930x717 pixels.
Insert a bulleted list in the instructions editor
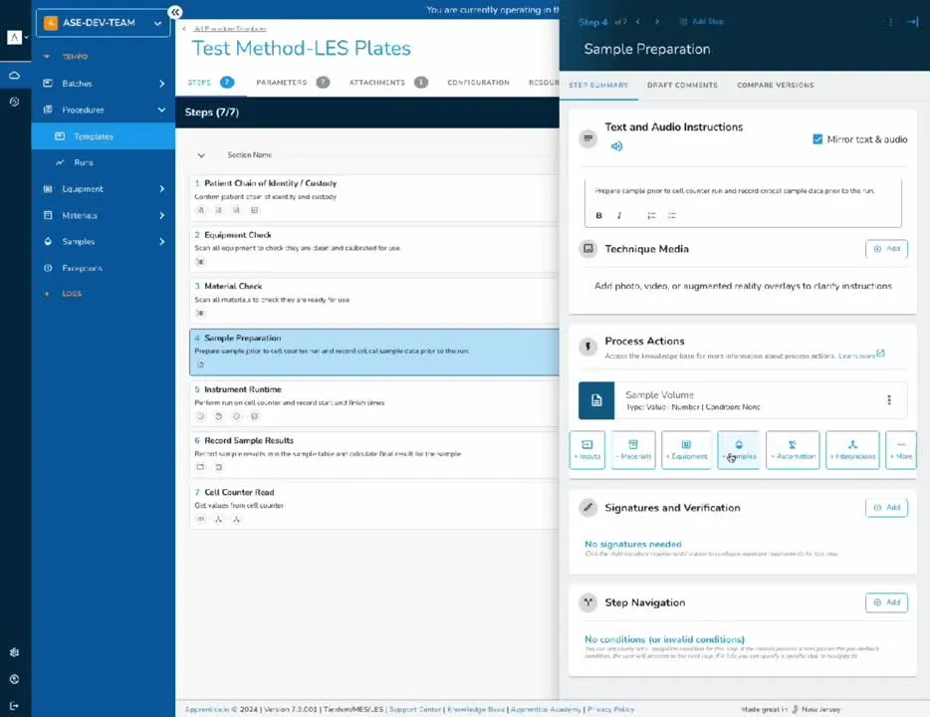[x=671, y=215]
